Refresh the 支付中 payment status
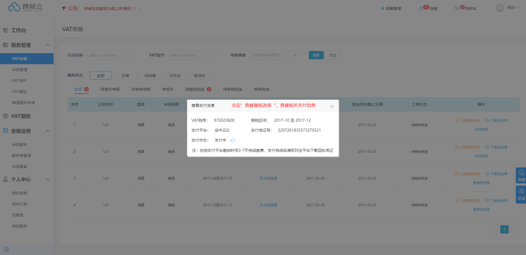This screenshot has height=255, width=526. tap(233, 141)
